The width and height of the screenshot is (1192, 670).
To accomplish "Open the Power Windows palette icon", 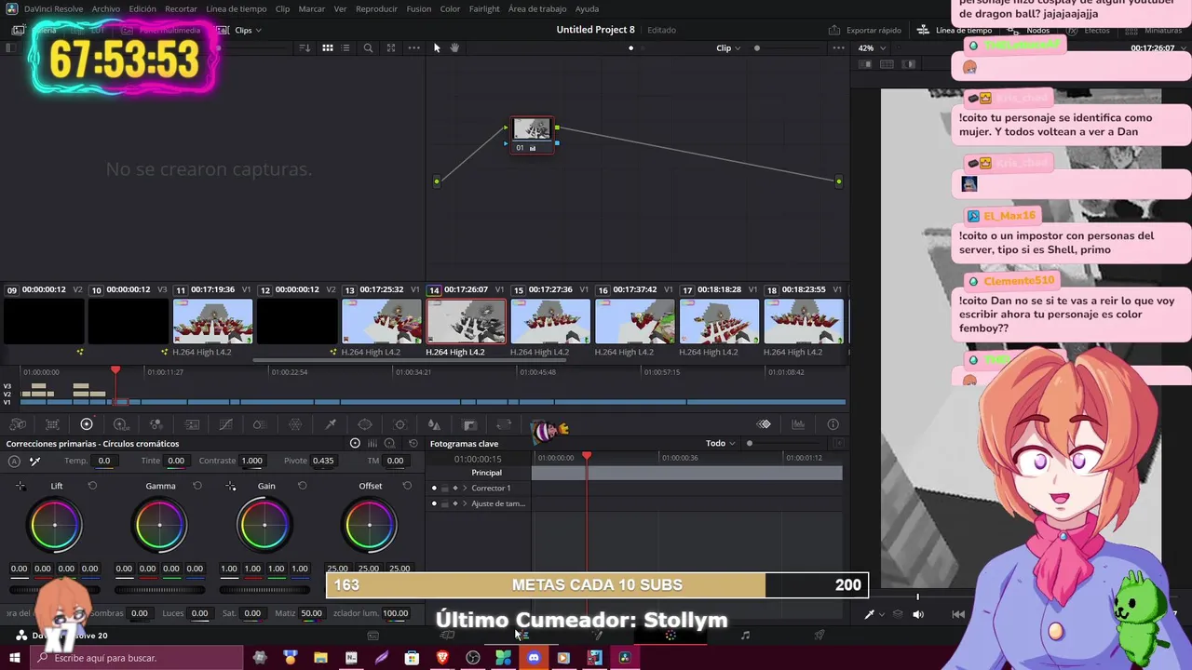I will pyautogui.click(x=365, y=424).
